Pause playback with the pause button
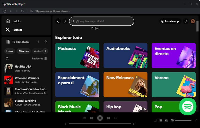Viewport: 200px width, 128px height. 100,118
